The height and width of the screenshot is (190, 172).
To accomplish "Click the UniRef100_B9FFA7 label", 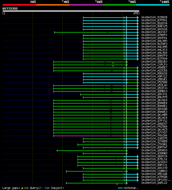I will tap(154, 147).
